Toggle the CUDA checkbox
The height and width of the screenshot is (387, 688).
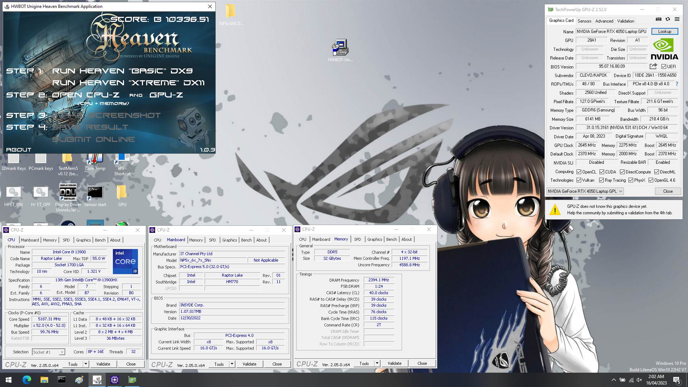pyautogui.click(x=602, y=172)
